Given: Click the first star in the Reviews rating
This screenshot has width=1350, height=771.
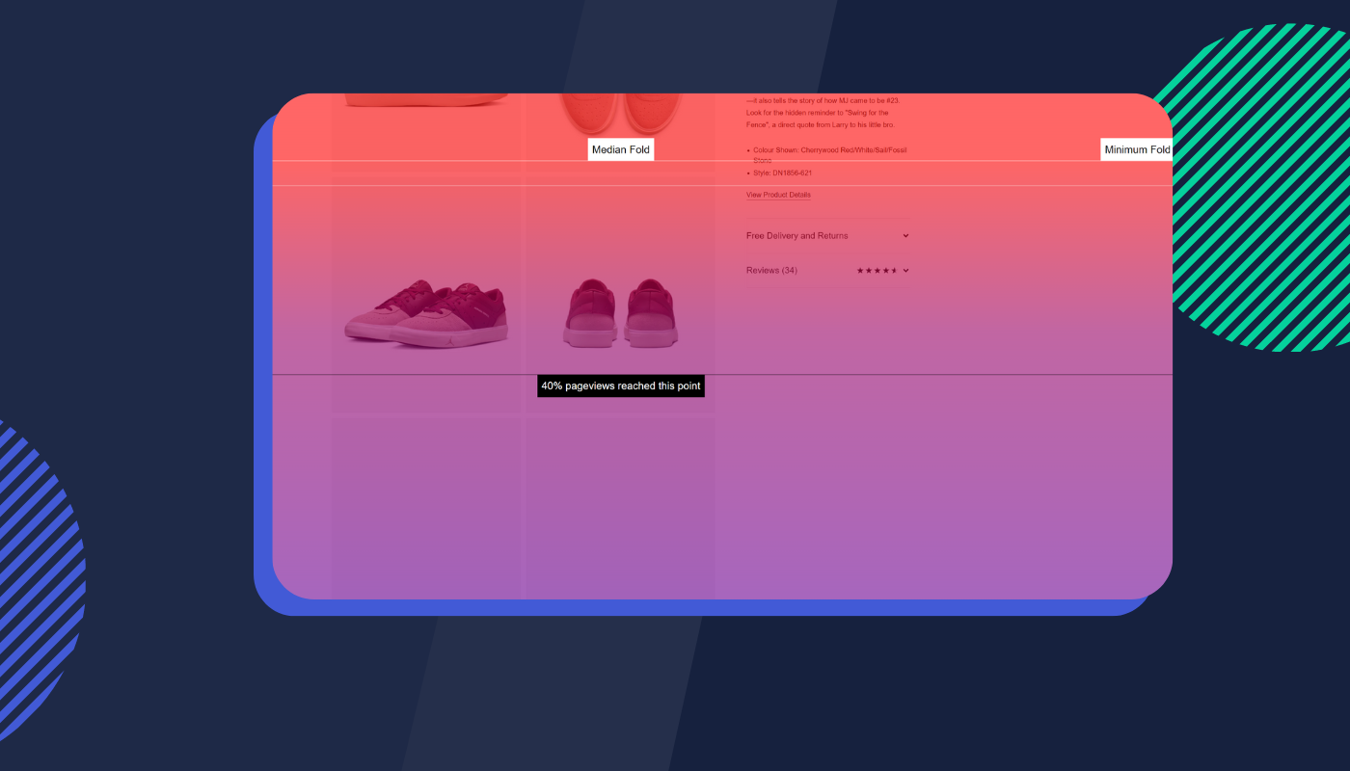Looking at the screenshot, I should pyautogui.click(x=858, y=271).
